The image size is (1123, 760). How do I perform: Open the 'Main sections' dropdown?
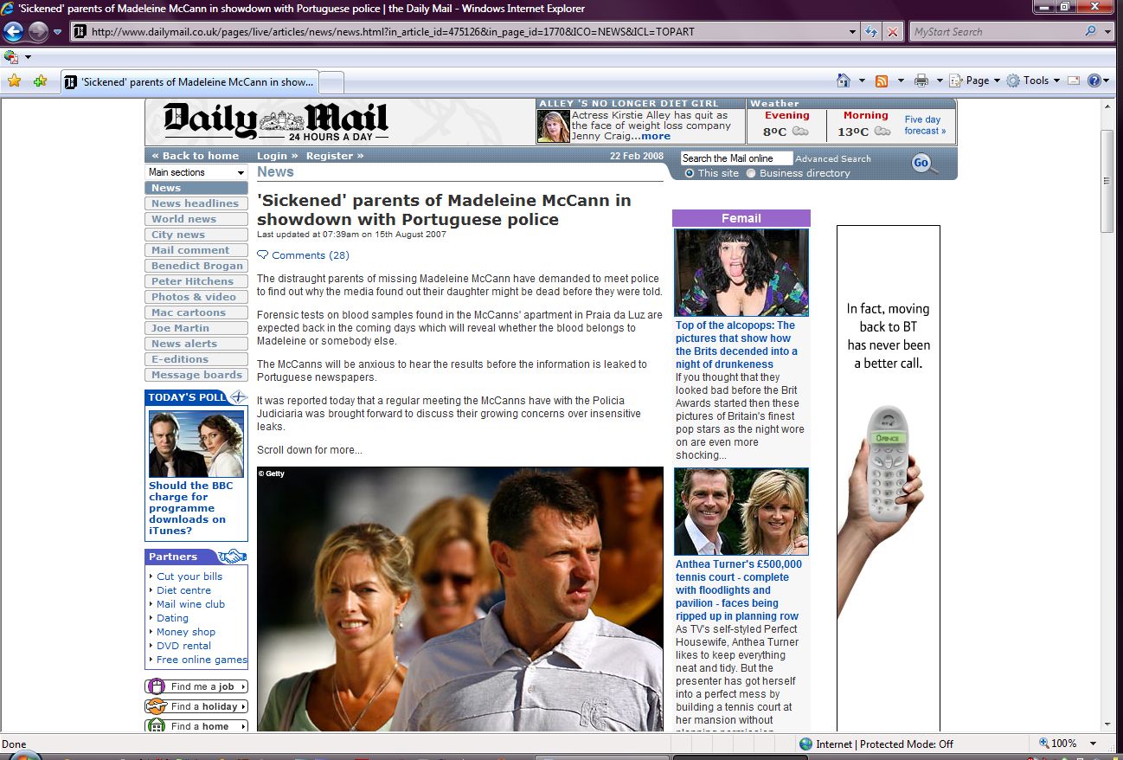click(196, 172)
